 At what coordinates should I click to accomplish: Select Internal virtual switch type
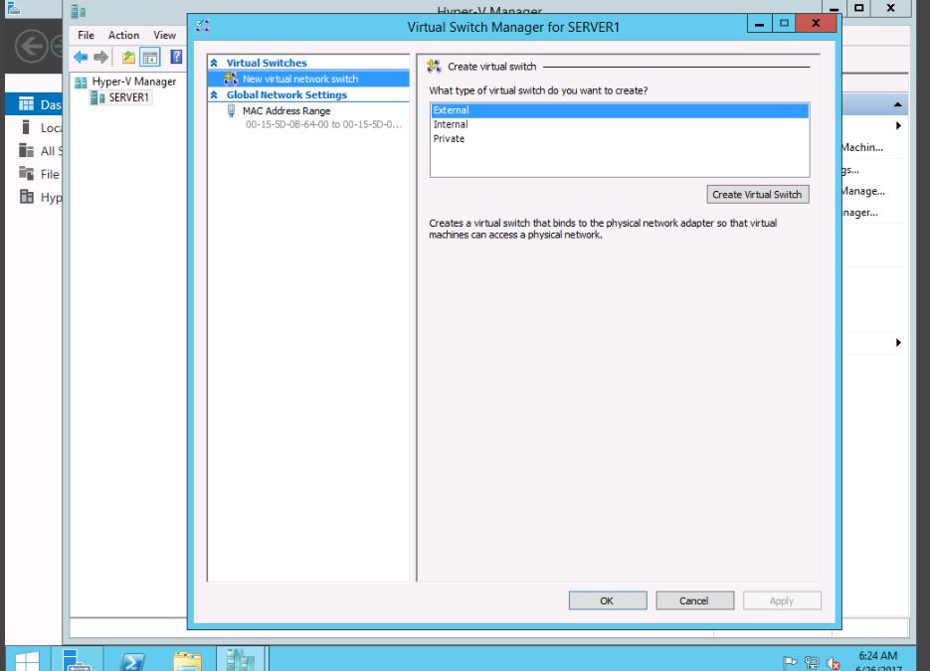click(x=451, y=125)
